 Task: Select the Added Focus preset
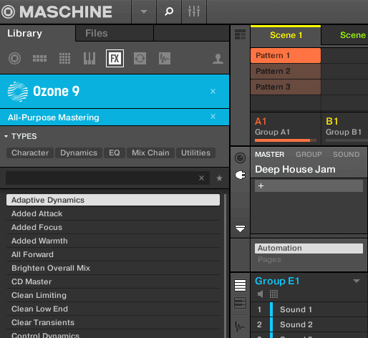113,227
